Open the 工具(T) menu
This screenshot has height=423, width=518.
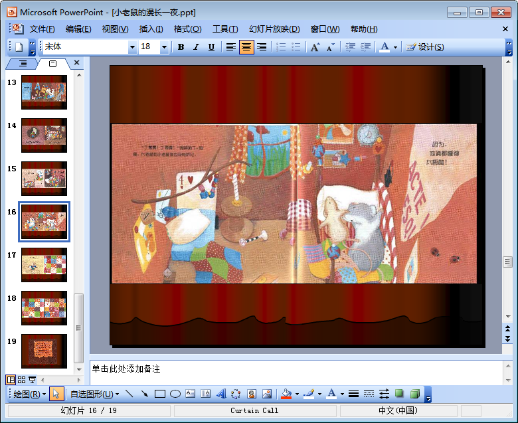pos(225,29)
